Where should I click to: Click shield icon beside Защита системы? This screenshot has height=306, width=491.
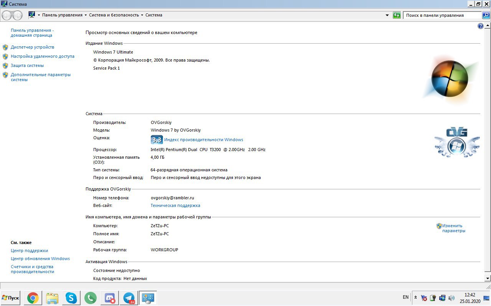tap(5, 66)
